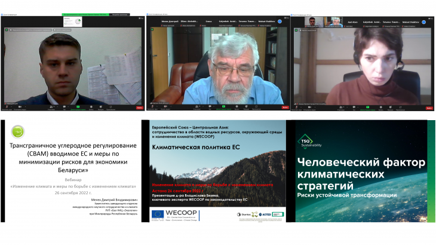The image size is (436, 245).
Task: Expand video options arrow in left Zoom window
Action: [x=25, y=107]
